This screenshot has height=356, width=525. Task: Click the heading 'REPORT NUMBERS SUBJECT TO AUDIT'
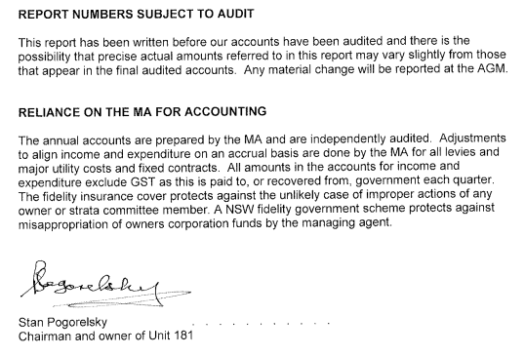(136, 14)
